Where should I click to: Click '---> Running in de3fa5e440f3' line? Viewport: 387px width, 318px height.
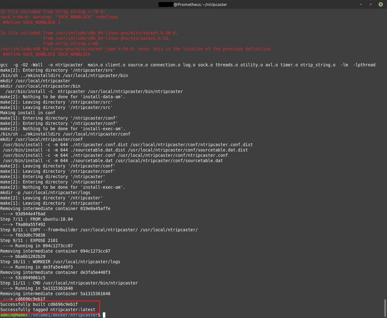38,267
